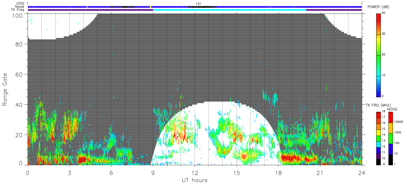
Task: Click the 6 tick on the UT hours axis
Action: [x=111, y=172]
